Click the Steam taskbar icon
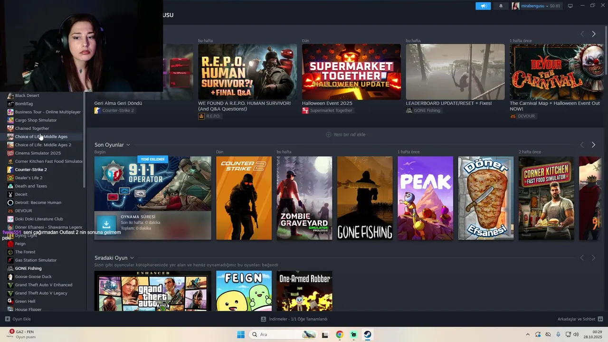 (368, 334)
